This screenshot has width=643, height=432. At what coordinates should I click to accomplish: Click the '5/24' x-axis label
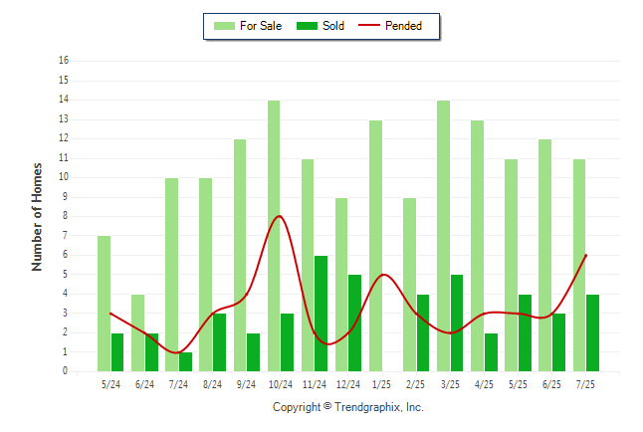point(110,384)
